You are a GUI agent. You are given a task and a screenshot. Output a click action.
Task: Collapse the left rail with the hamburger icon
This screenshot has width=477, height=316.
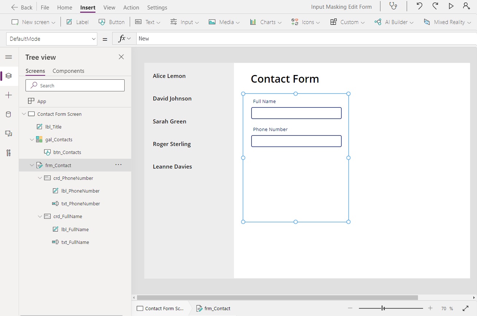point(9,57)
